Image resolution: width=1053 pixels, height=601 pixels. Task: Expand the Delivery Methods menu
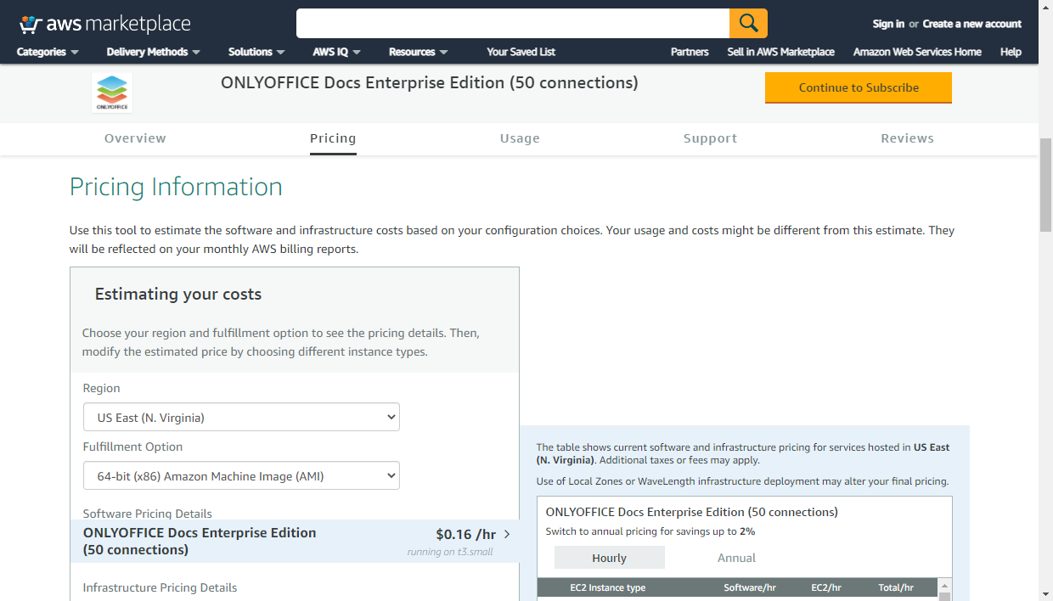[153, 52]
